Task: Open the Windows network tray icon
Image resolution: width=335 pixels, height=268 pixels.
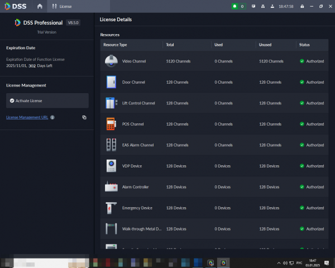Action: [x=291, y=263]
